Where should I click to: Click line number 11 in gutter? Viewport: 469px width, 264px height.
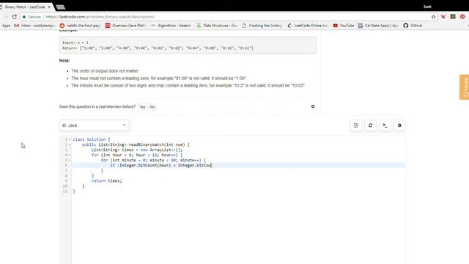click(65, 191)
